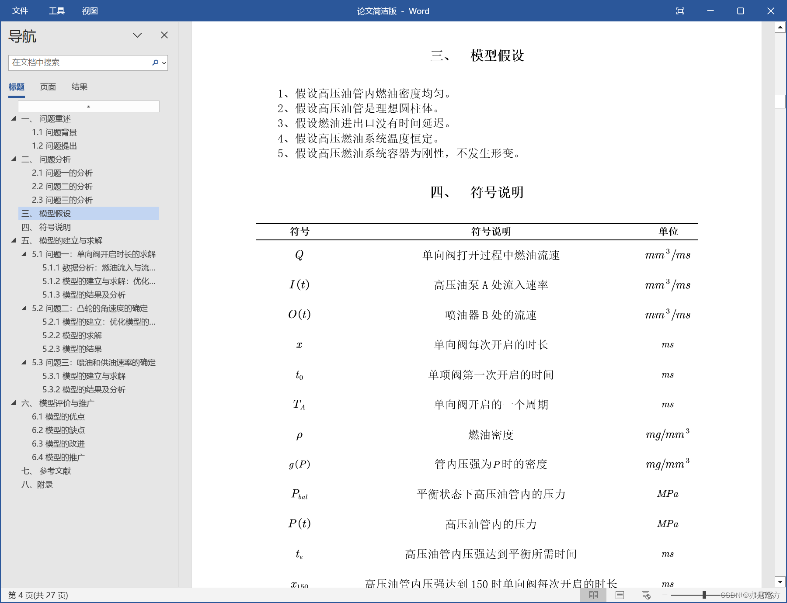The height and width of the screenshot is (603, 787).
Task: Open the 工具 menu
Action: [x=56, y=11]
